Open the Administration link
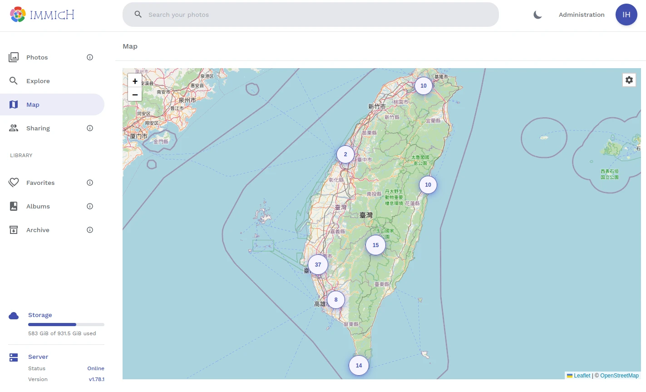Viewport: 646px width, 392px height. pos(582,15)
